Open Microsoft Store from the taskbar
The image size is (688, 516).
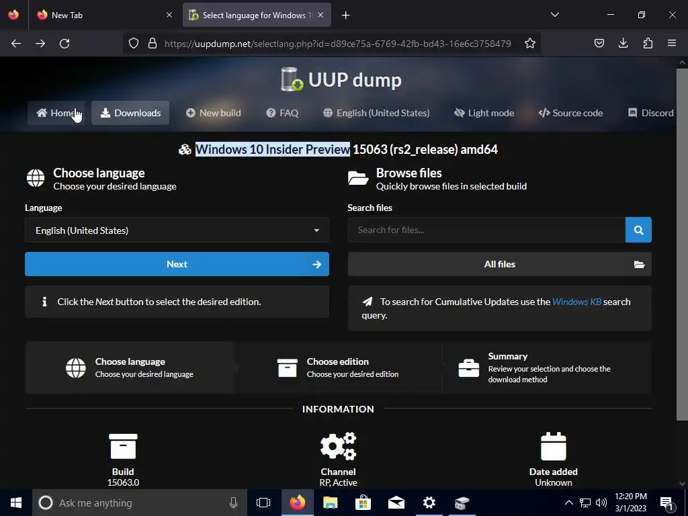363,503
